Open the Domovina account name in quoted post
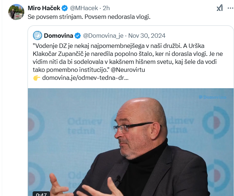This screenshot has width=234, height=196. coord(59,36)
